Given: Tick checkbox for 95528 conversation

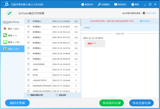Looking at the screenshot, I should (x=29, y=75).
